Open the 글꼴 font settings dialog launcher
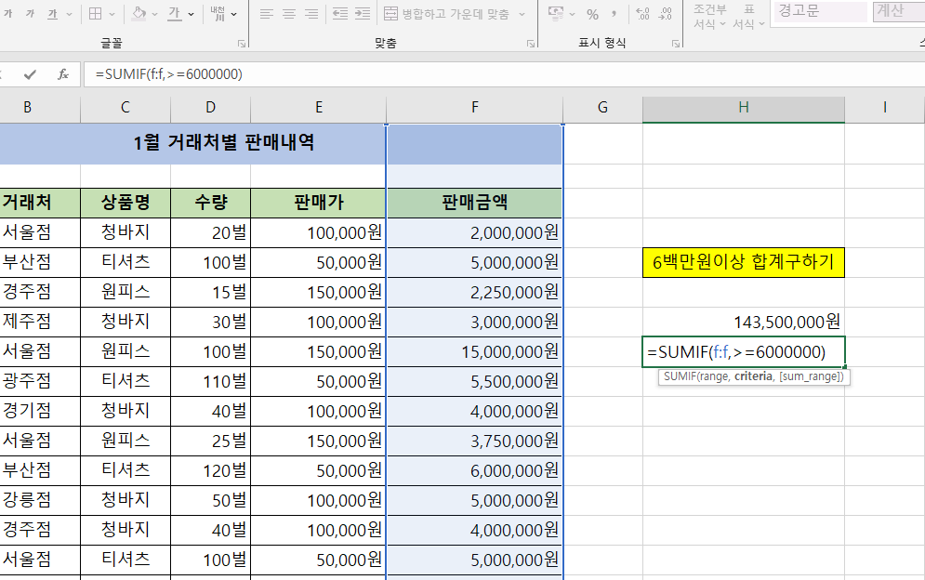The width and height of the screenshot is (925, 580). [242, 44]
